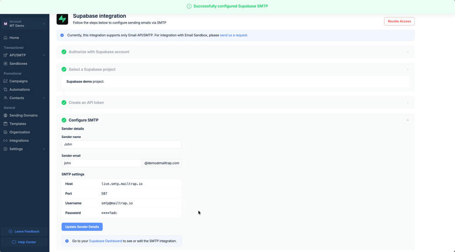The width and height of the screenshot is (455, 252).
Task: Click the Sending Domains globe icon
Action: click(x=5, y=115)
